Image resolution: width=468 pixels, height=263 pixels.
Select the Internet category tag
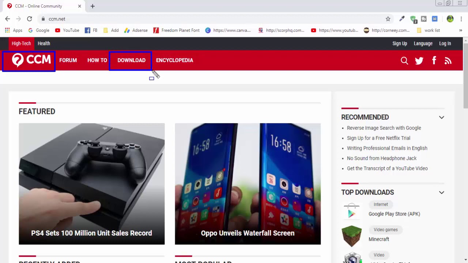381,205
